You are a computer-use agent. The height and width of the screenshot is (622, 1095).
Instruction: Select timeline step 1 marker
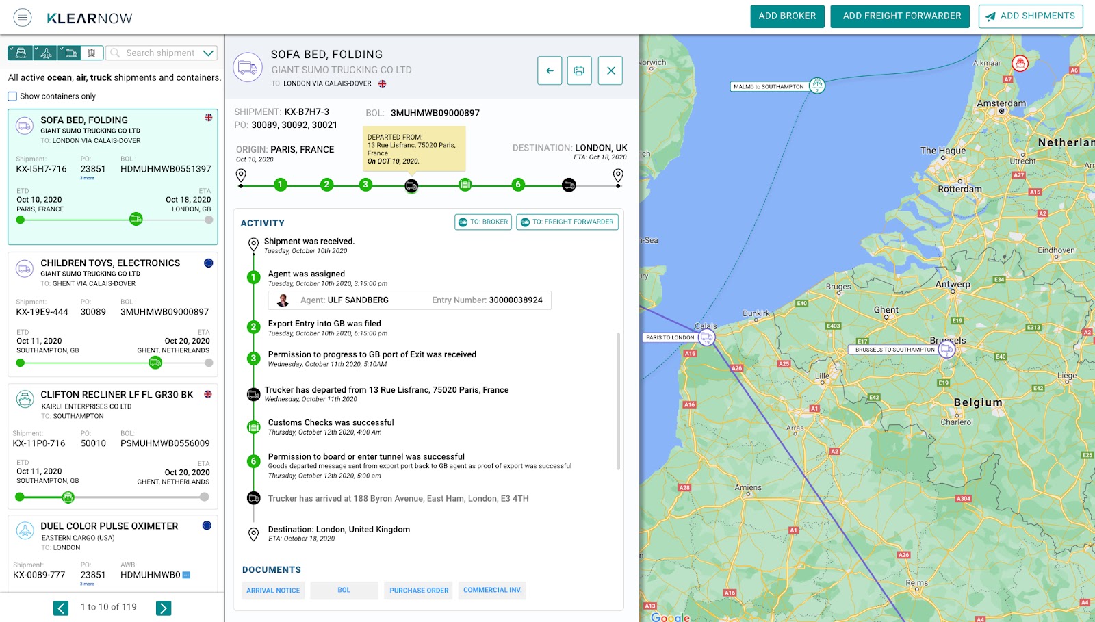coord(280,185)
